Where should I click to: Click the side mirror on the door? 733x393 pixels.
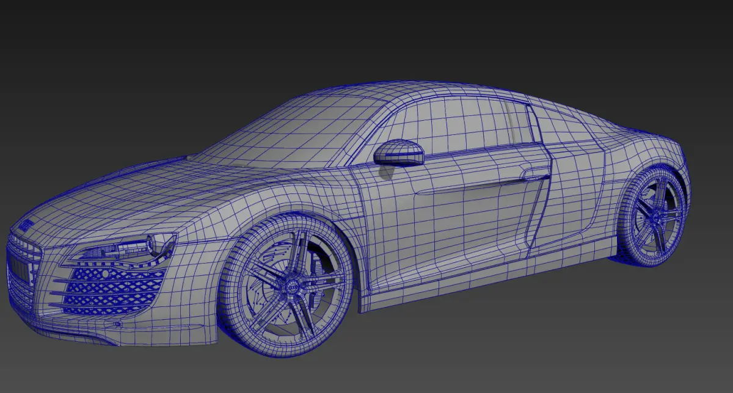click(399, 153)
